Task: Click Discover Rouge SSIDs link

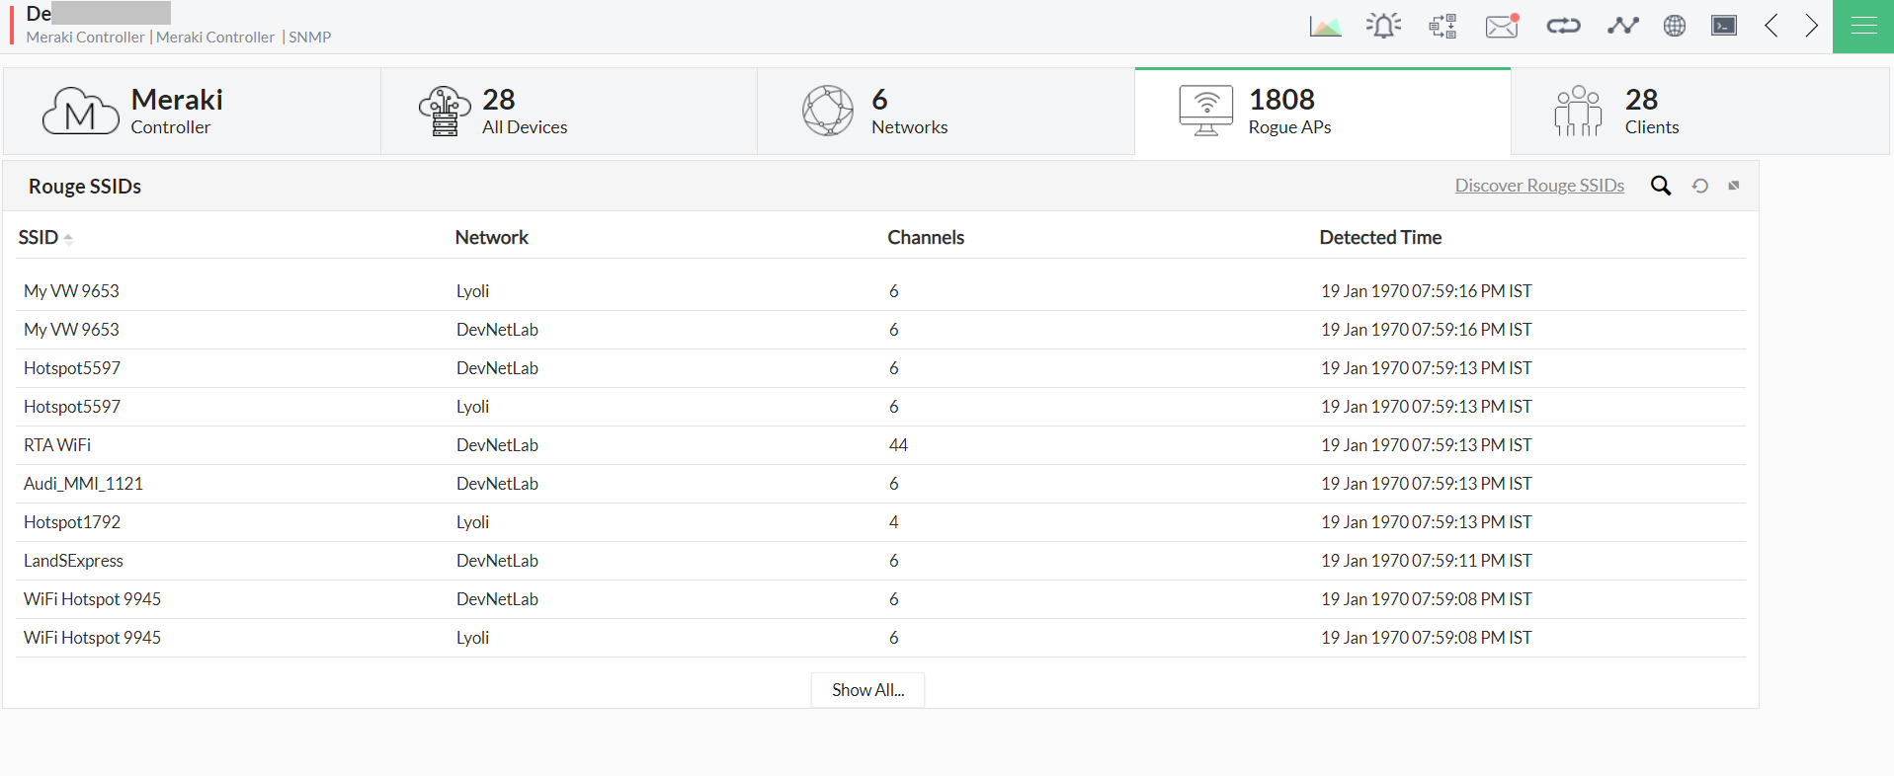Action: (1539, 186)
